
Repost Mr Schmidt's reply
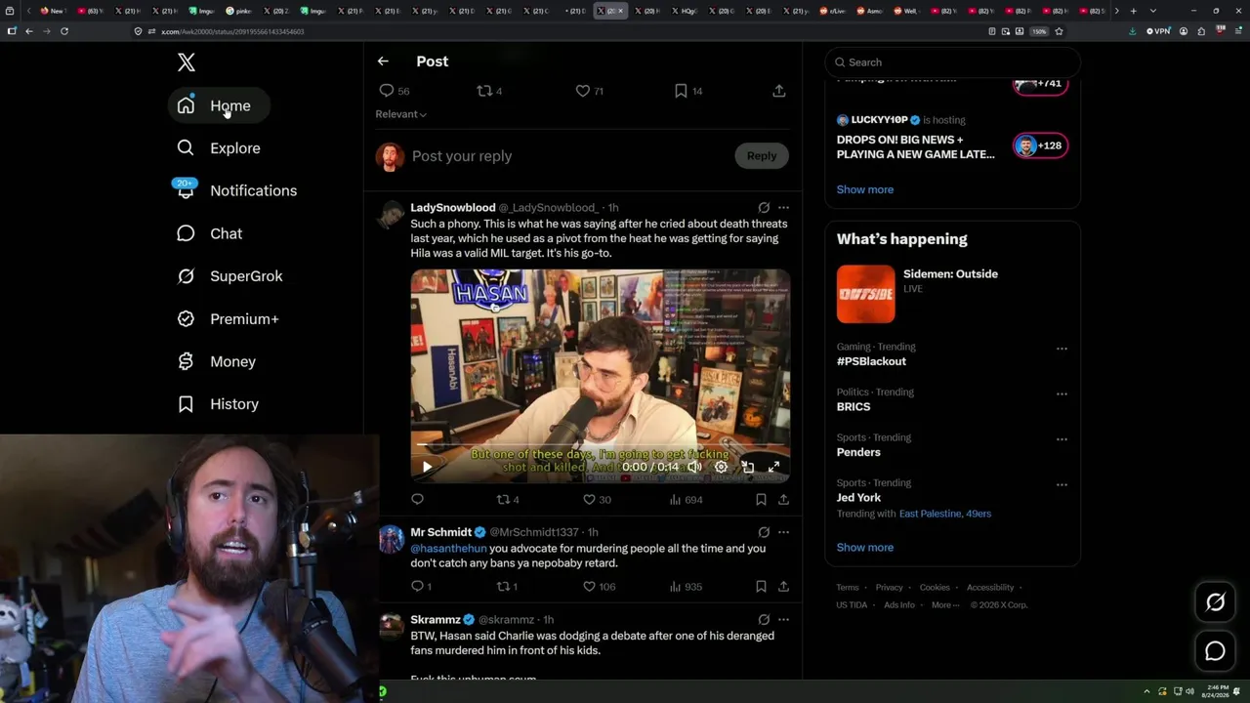pyautogui.click(x=508, y=587)
